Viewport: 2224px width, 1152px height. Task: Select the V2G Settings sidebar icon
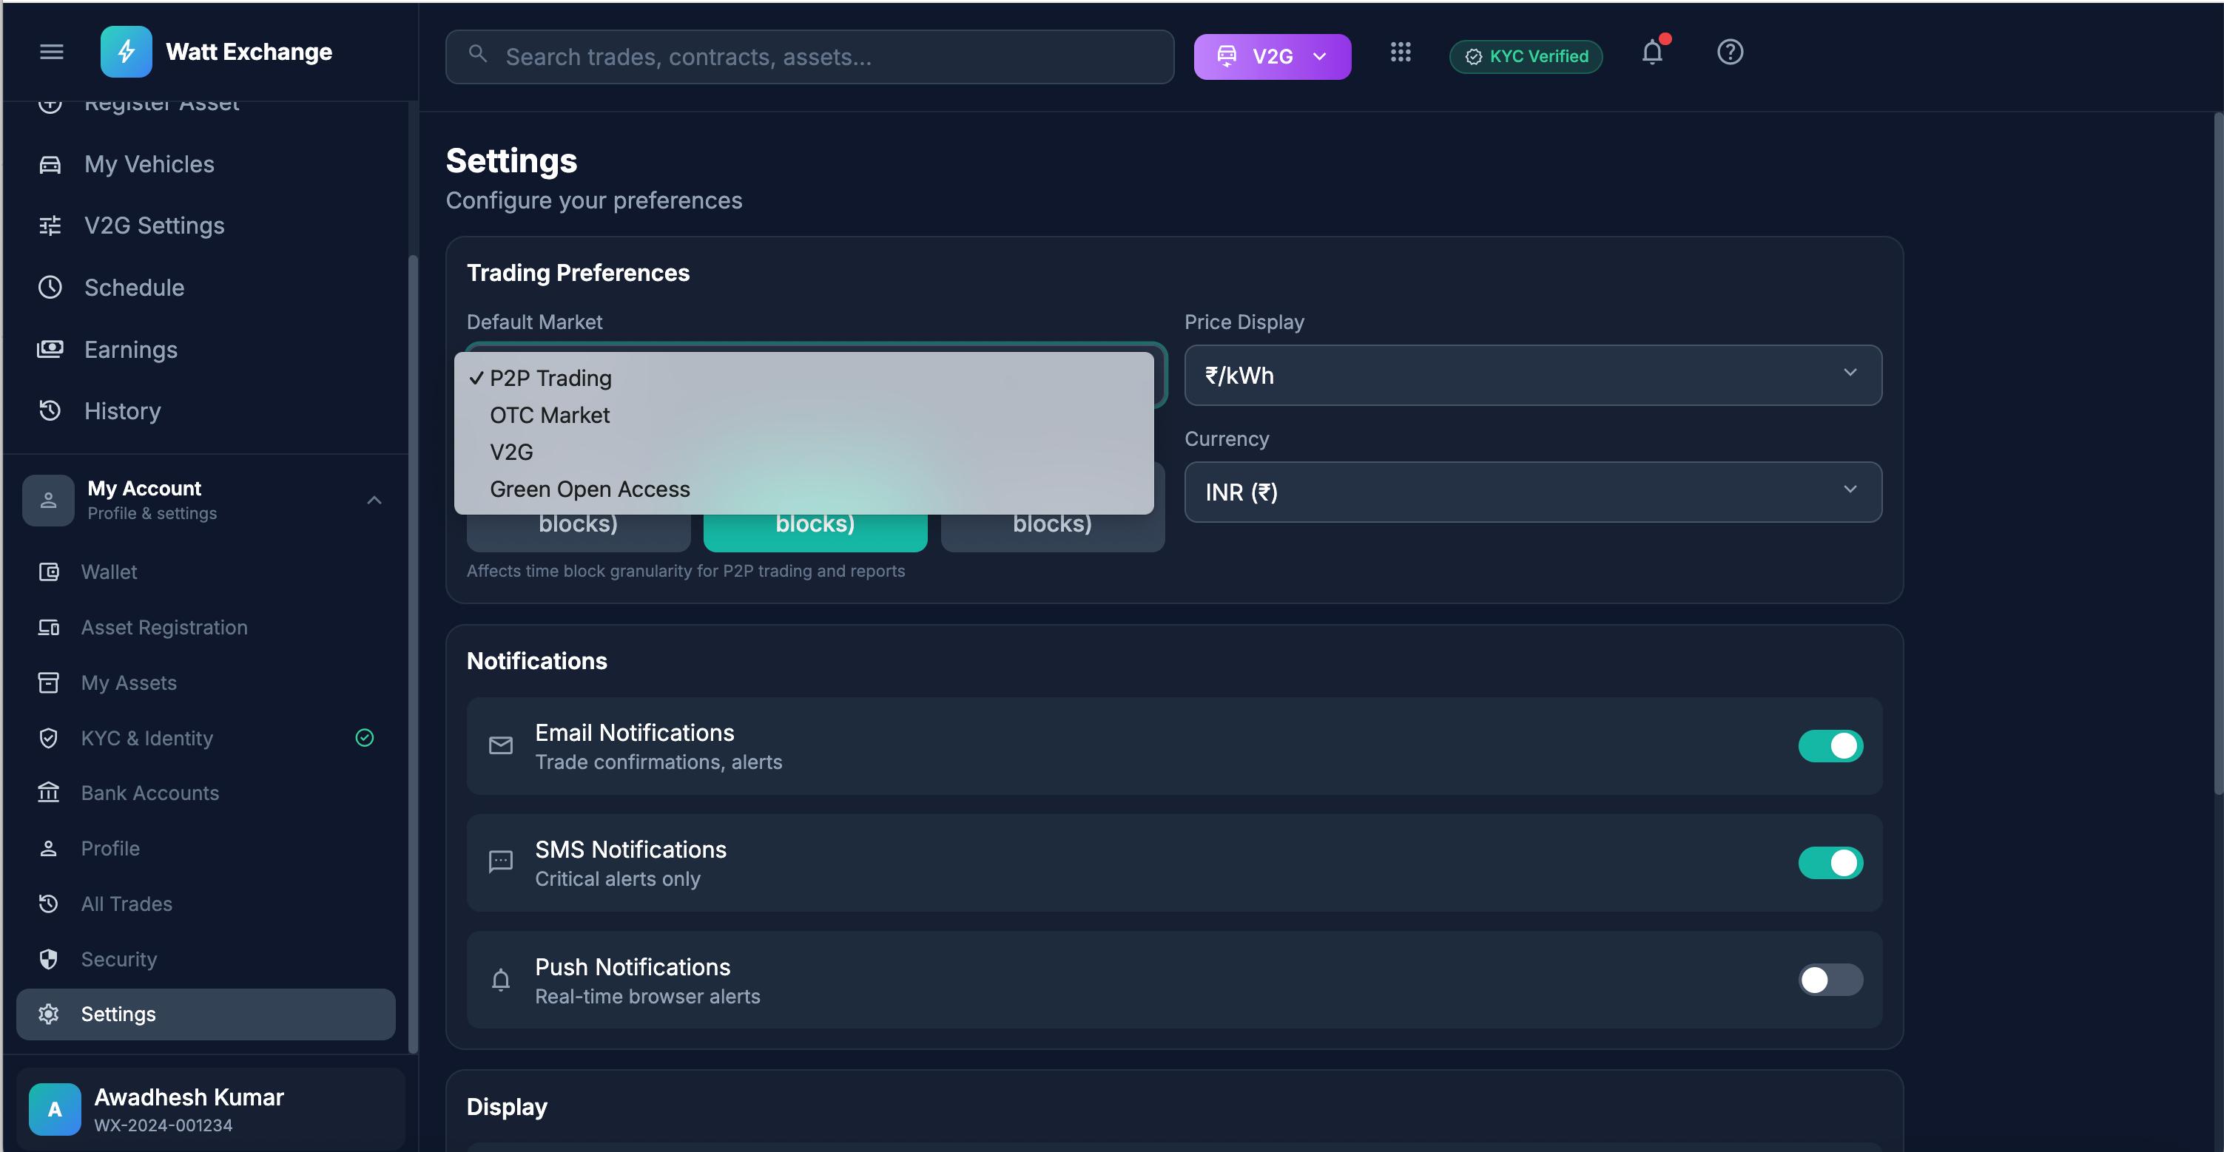(50, 226)
